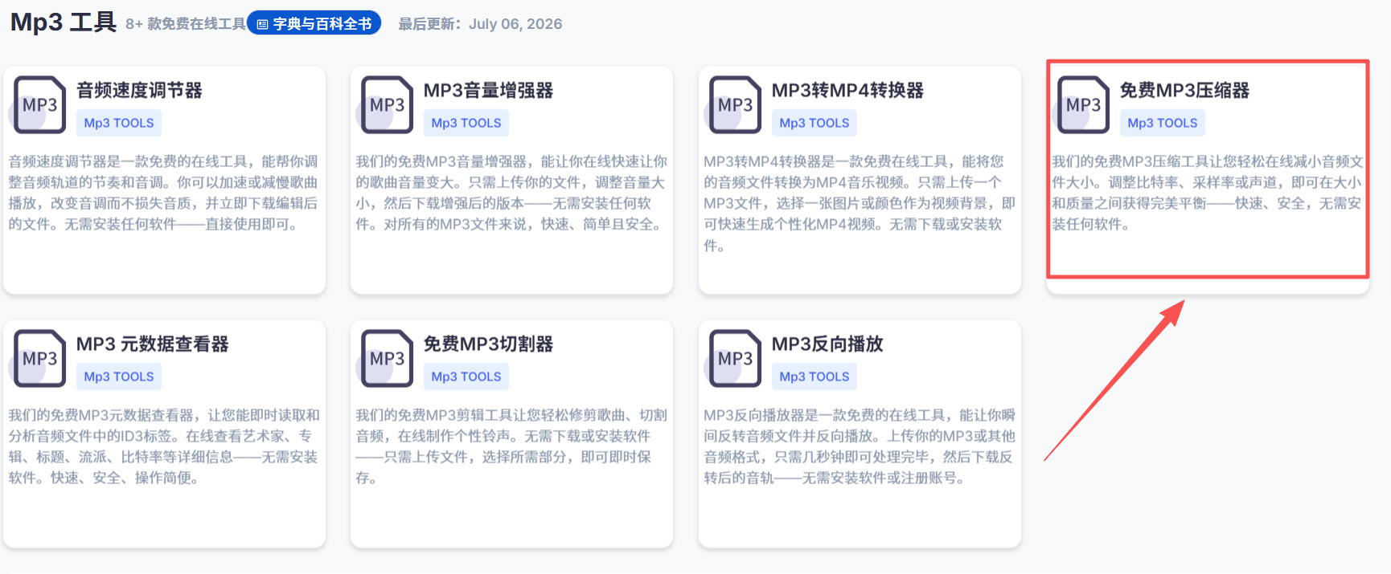This screenshot has width=1391, height=574.
Task: Click the Mp3 TOOLS tag under 免费MP3切割器
Action: coord(466,377)
